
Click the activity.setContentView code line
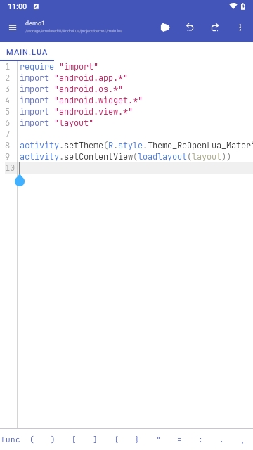click(125, 157)
